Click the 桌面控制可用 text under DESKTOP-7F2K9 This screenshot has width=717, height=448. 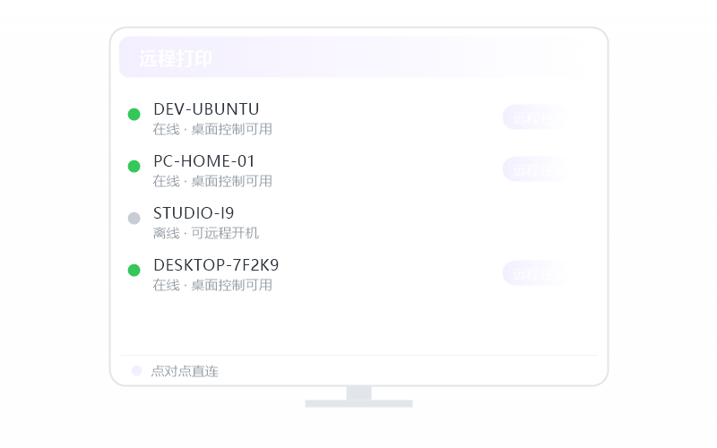pos(231,285)
